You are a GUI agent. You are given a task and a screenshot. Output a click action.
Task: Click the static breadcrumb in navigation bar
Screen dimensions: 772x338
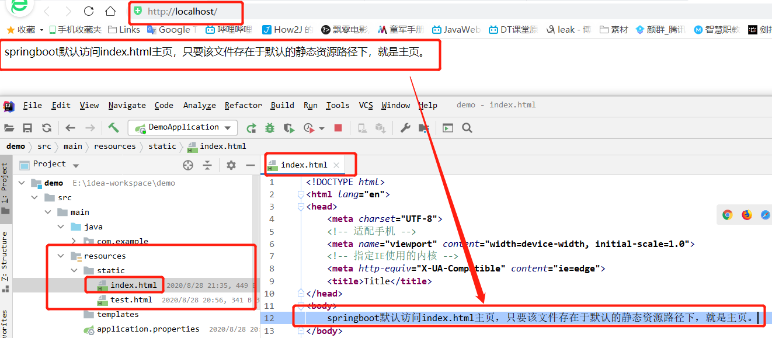162,146
